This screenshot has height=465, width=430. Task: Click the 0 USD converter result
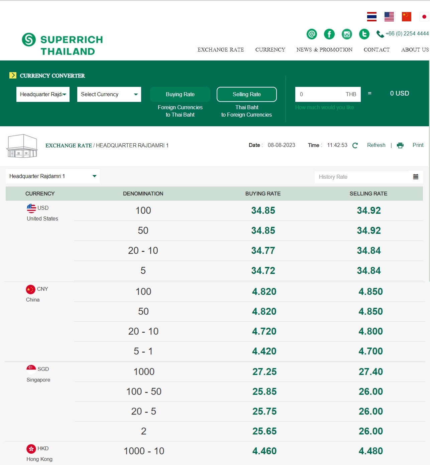coord(400,94)
